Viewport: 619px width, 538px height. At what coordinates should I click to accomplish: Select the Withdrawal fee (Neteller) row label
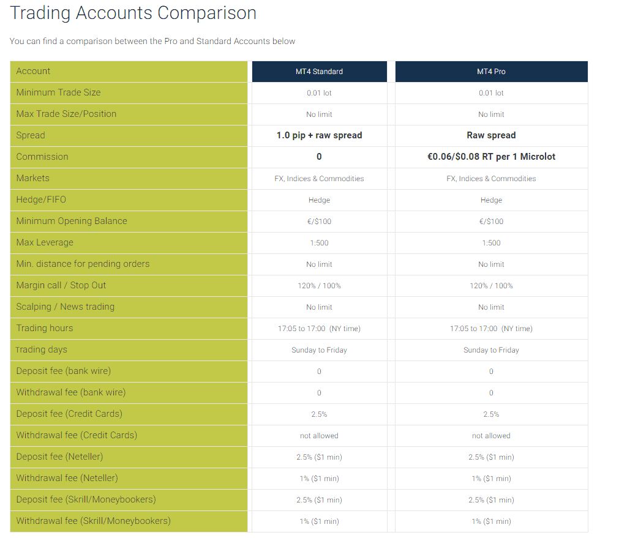click(67, 478)
